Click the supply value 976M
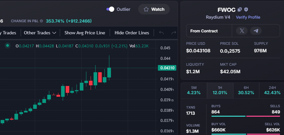284x135 pixels. [260, 51]
